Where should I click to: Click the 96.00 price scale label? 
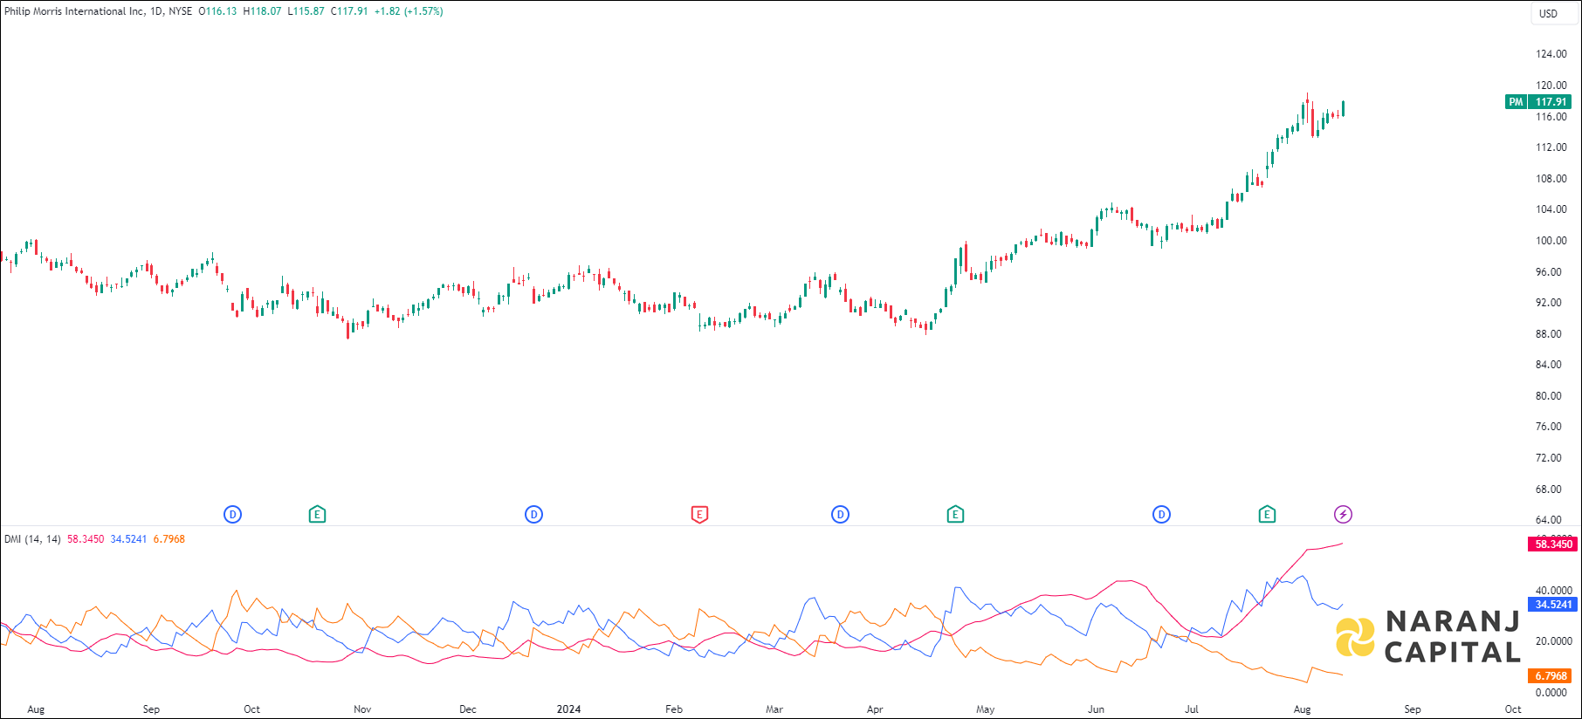click(1549, 272)
